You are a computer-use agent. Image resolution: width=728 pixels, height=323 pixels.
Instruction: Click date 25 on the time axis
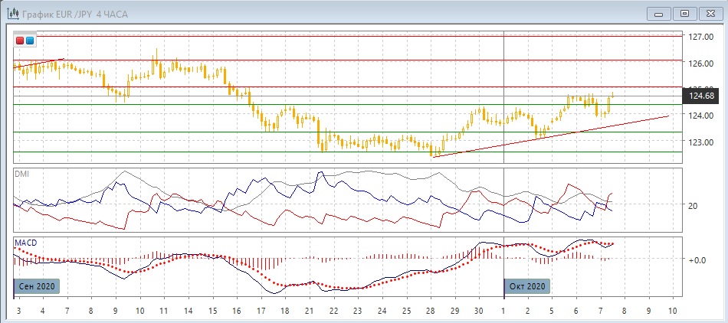click(406, 310)
